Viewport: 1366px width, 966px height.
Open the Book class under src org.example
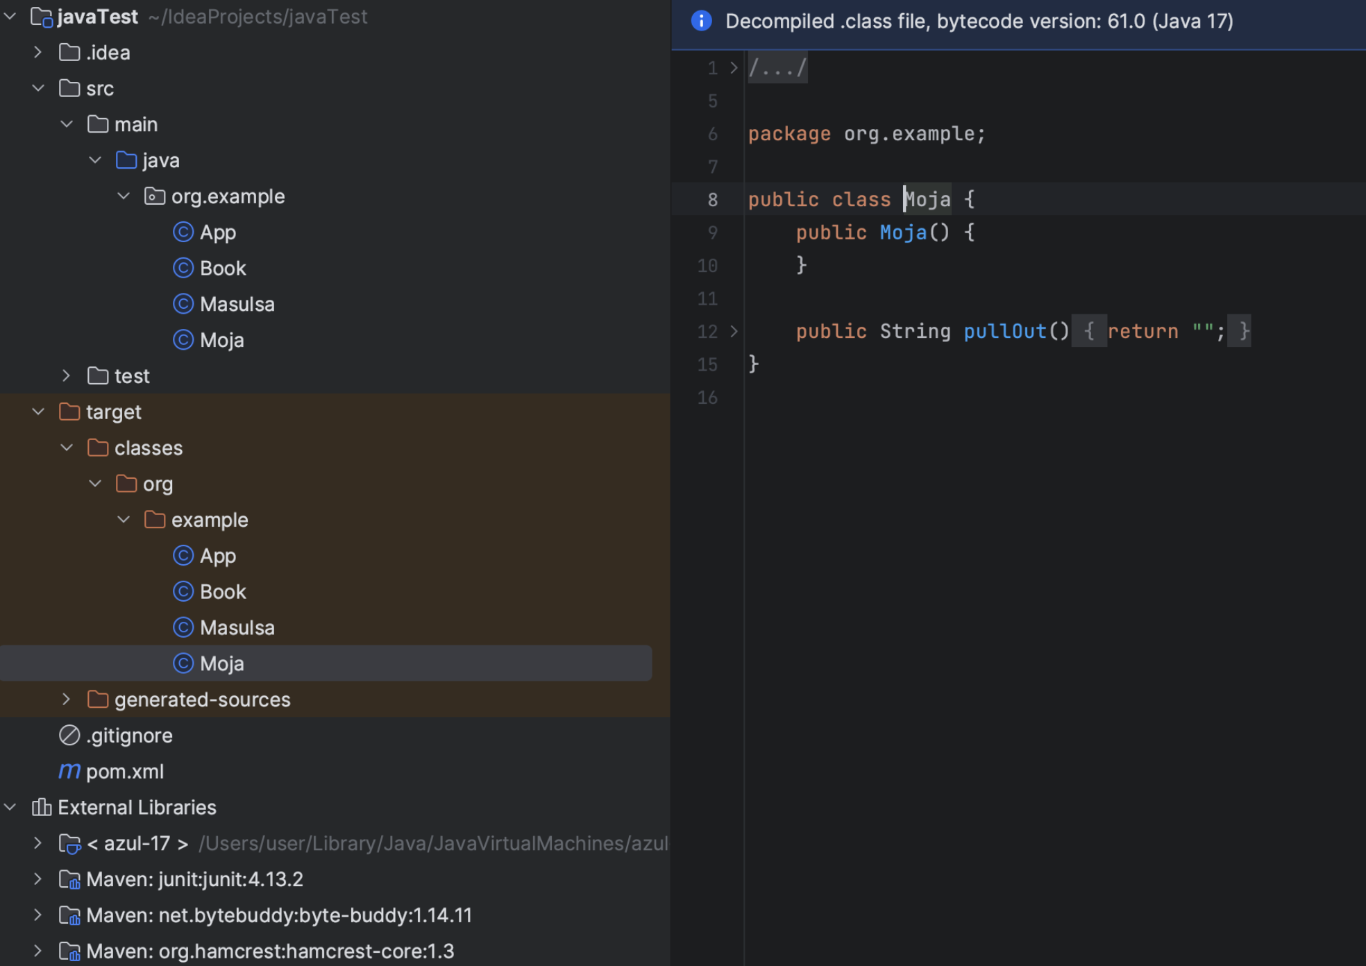223,269
